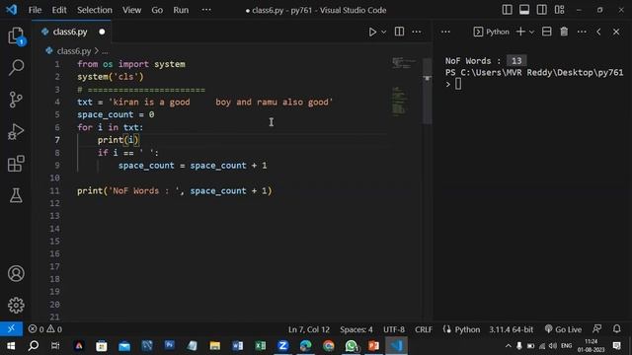The image size is (632, 355).
Task: Click line 7 print(i) code
Action: (x=118, y=140)
